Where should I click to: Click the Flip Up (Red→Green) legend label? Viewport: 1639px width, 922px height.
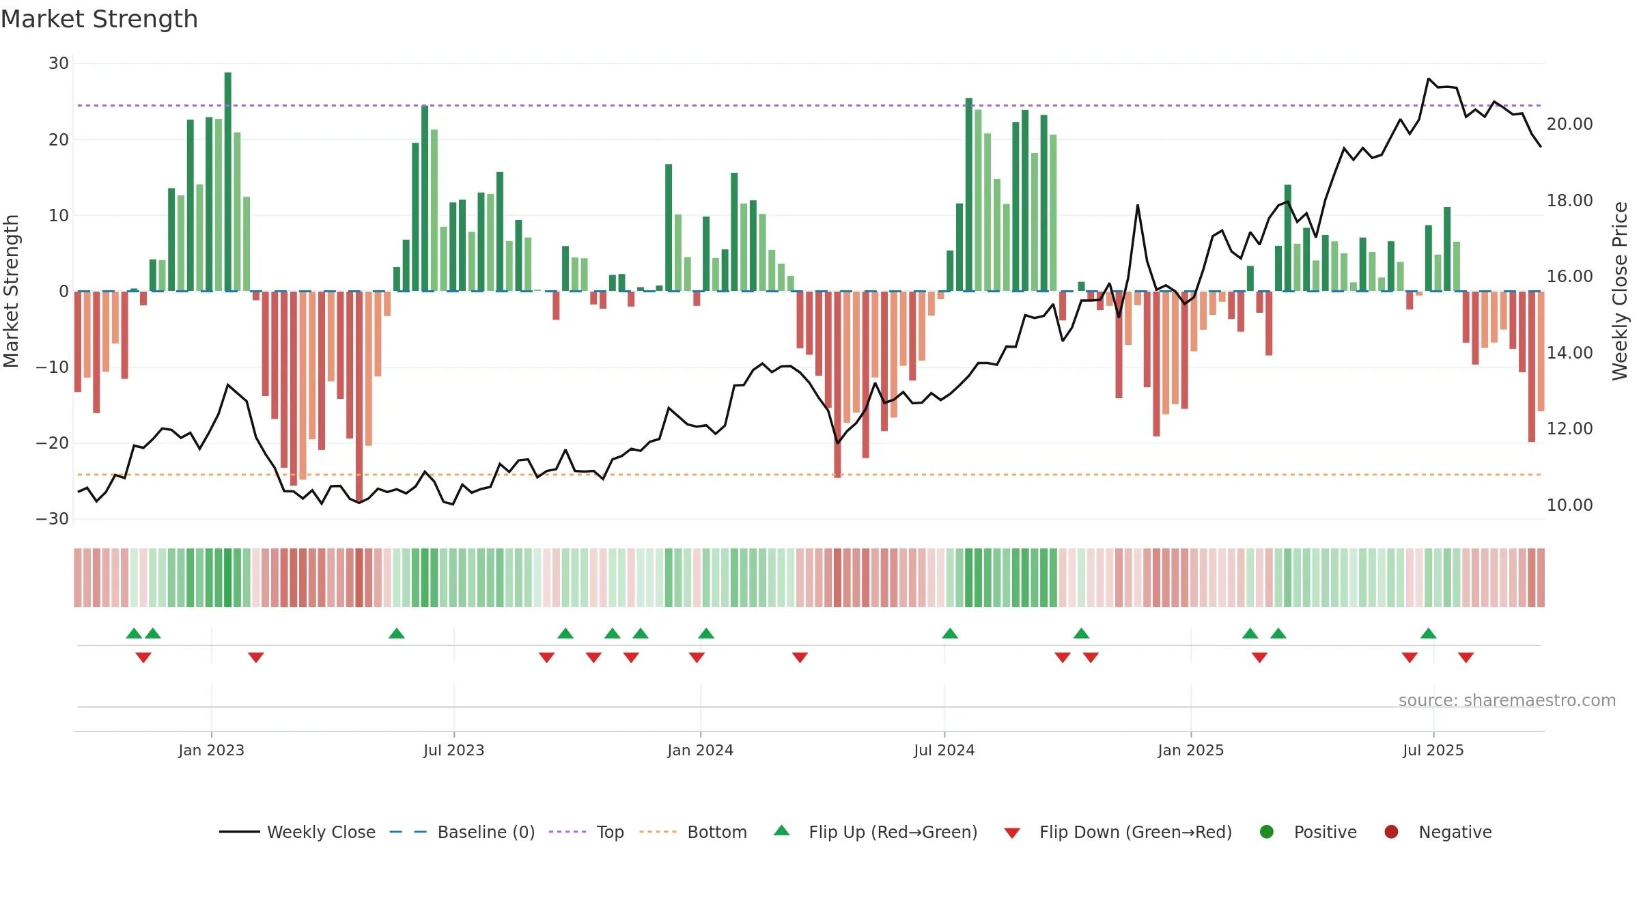[893, 832]
